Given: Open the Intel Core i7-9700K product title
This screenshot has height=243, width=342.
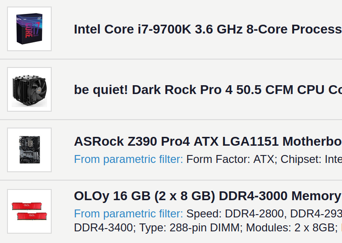Looking at the screenshot, I should click(207, 29).
